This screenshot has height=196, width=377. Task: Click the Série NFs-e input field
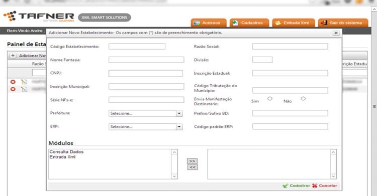click(146, 100)
